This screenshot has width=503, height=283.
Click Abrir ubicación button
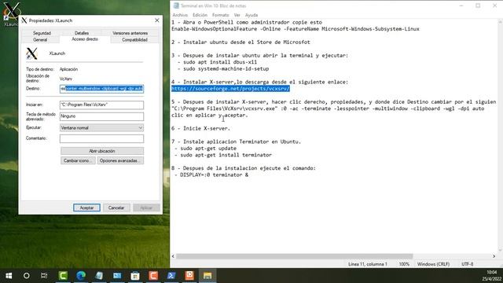[102, 151]
